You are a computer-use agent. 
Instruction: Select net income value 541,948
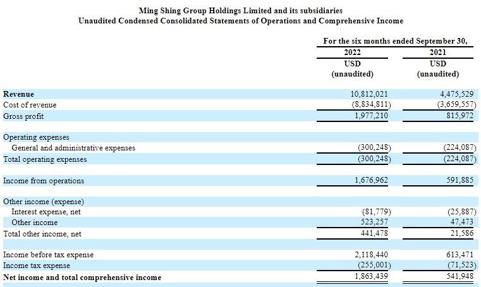click(x=460, y=276)
